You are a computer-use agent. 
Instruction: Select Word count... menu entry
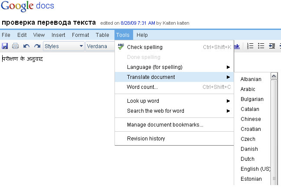pos(174,87)
